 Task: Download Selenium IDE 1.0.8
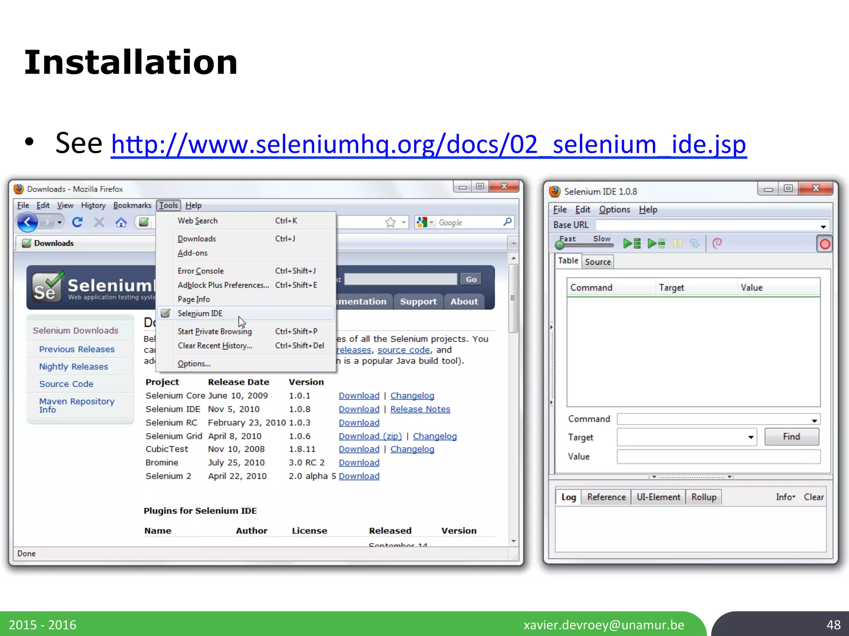click(359, 409)
